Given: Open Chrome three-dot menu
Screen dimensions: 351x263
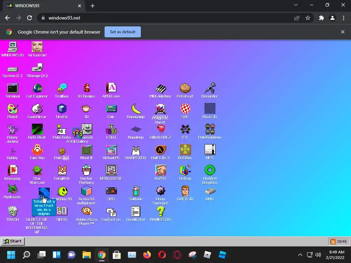Looking at the screenshot, I should click(343, 18).
